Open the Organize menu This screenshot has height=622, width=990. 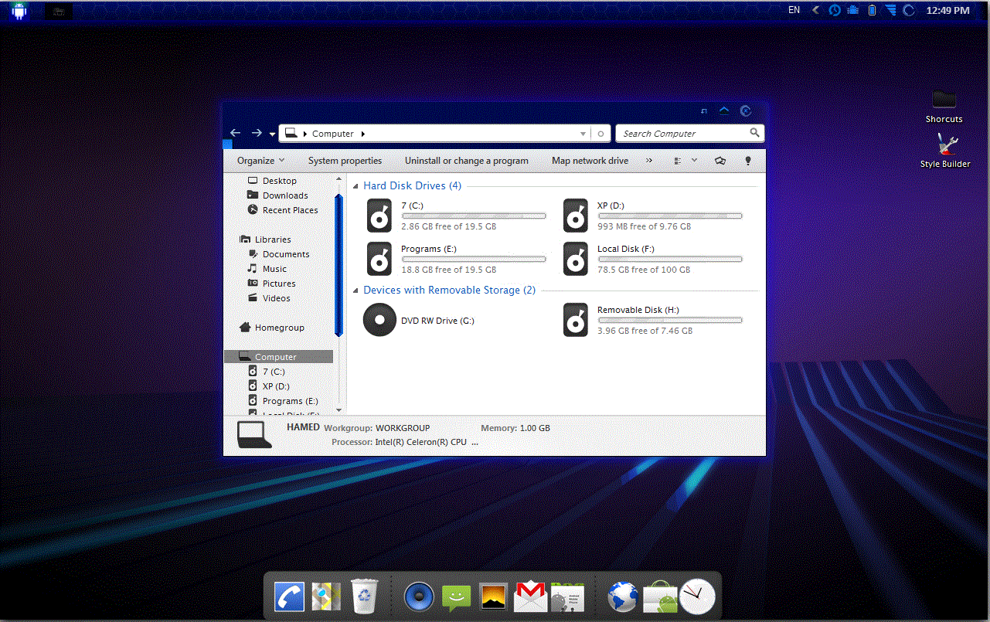coord(260,161)
